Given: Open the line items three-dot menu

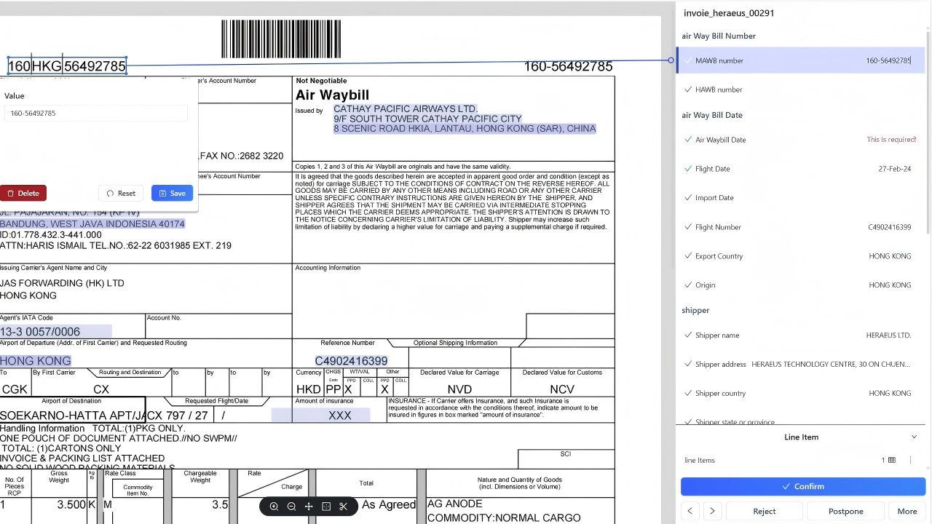Looking at the screenshot, I should (910, 460).
